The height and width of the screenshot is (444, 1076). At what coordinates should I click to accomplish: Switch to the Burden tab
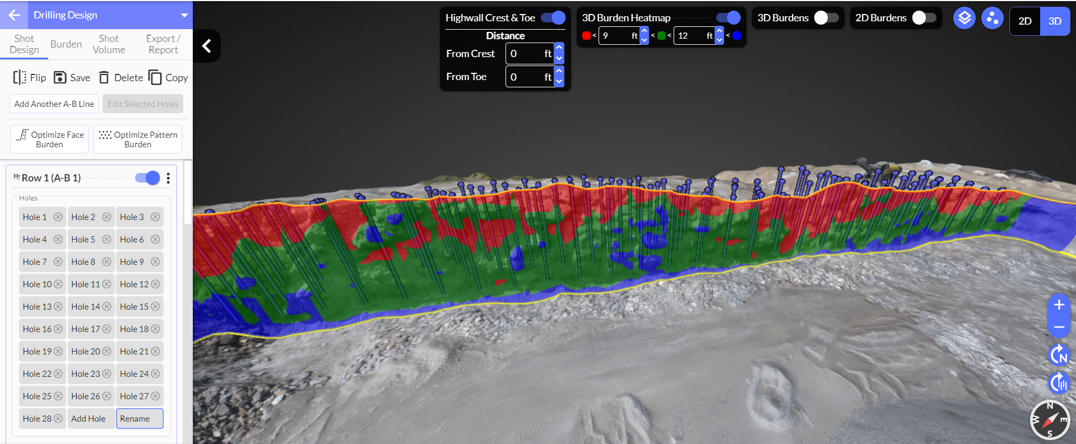(66, 44)
